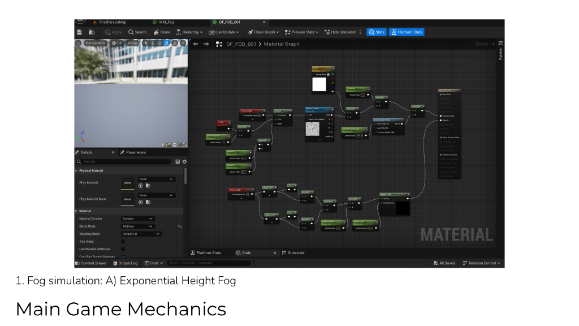Check the Use Material Attributes checkbox
579x326 pixels.
pyautogui.click(x=123, y=249)
